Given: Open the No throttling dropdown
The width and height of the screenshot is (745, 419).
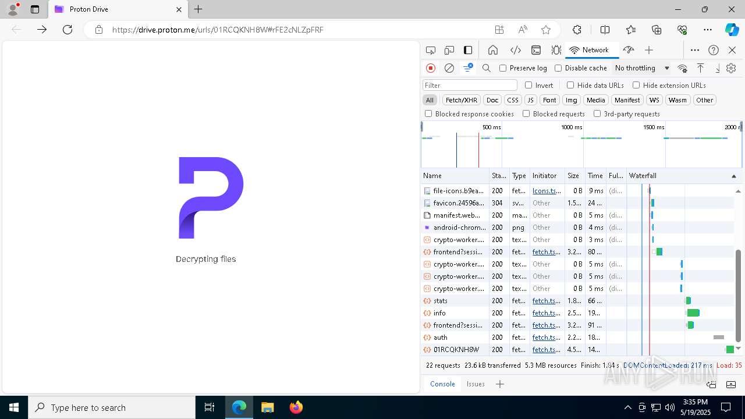Looking at the screenshot, I should coord(642,68).
